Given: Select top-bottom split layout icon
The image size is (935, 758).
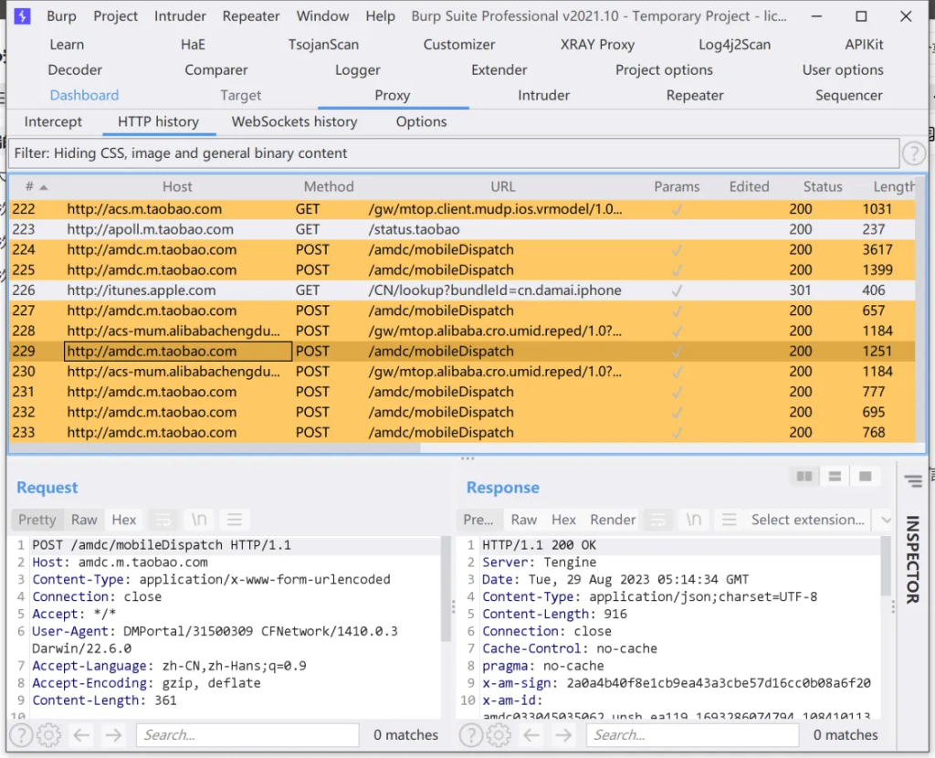Looking at the screenshot, I should 835,477.
